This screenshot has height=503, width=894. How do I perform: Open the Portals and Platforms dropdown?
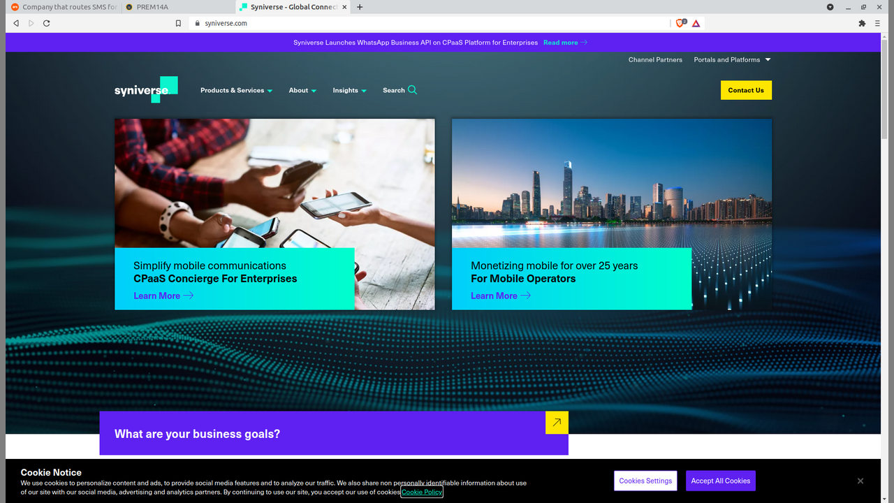tap(732, 60)
